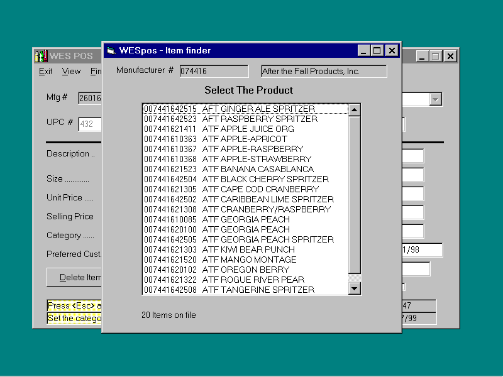Select AFT GINGER ALE SPRITZER
The width and height of the screenshot is (503, 377).
245,109
